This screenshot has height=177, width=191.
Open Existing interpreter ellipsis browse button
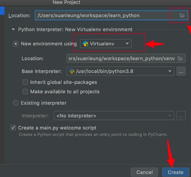pos(181,116)
